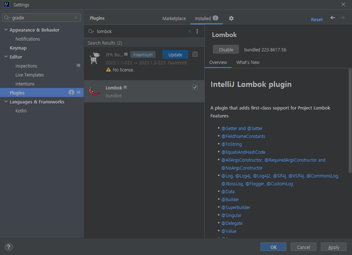Collapse the Appearance & Behavior section

coord(6,30)
